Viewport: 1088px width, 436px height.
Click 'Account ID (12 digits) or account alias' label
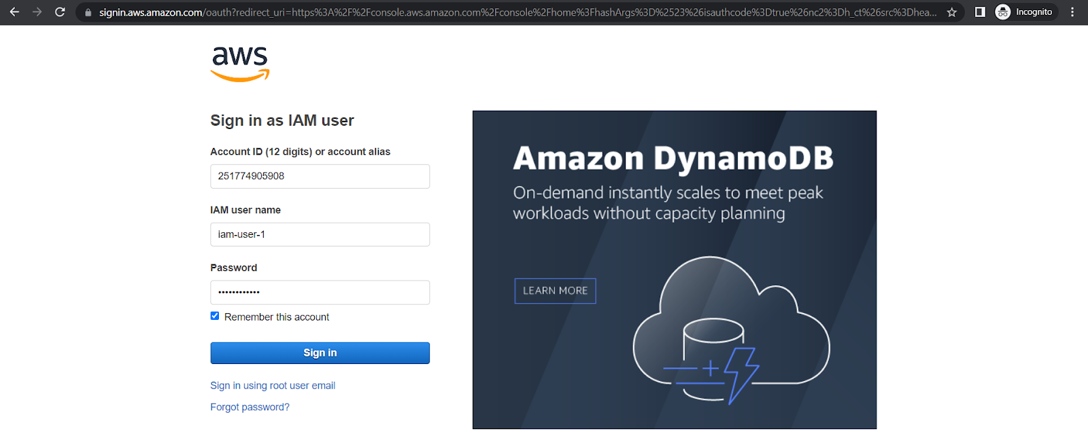click(300, 152)
